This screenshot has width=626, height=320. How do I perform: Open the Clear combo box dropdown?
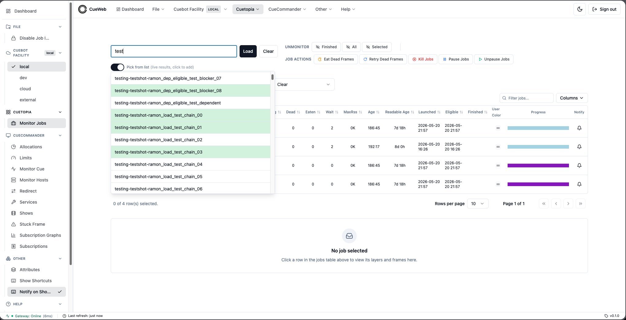pos(304,84)
